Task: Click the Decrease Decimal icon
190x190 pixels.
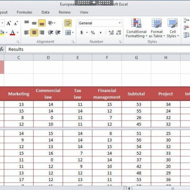Action: coord(118,33)
